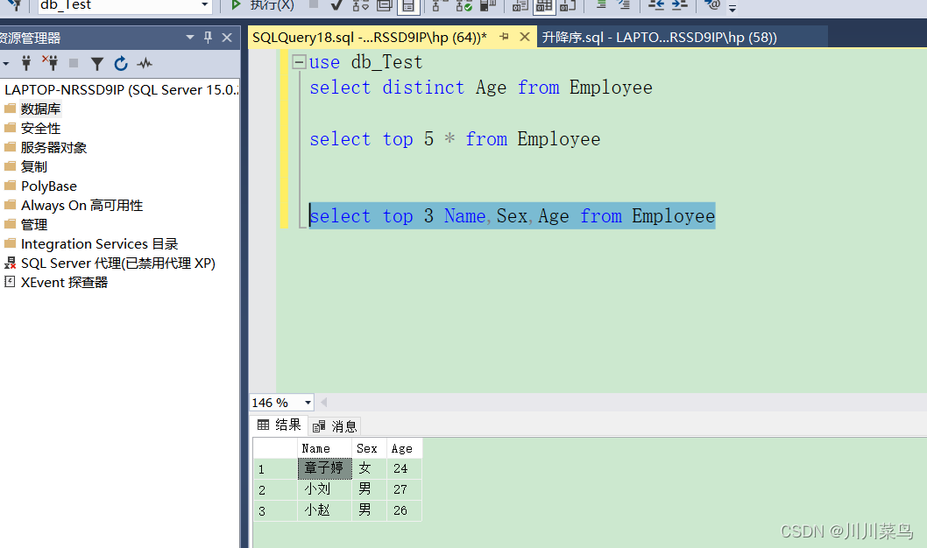Select row header 3 in results grid
The image size is (927, 548).
click(275, 510)
